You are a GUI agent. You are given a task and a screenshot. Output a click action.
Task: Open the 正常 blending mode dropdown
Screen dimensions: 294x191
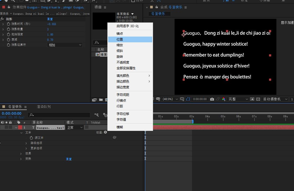point(75,128)
